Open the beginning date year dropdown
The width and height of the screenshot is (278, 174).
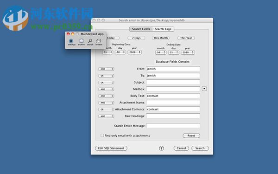coord(134,52)
